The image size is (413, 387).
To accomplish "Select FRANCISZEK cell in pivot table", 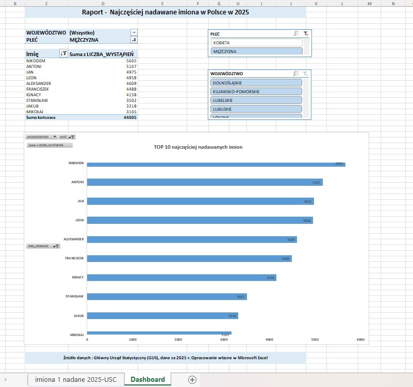I will point(47,89).
